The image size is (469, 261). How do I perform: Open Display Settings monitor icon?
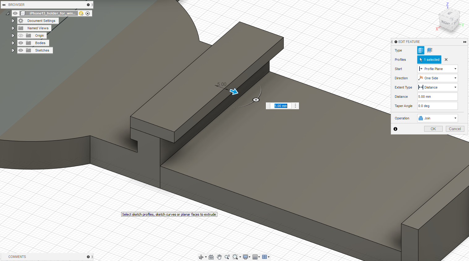[245, 257]
